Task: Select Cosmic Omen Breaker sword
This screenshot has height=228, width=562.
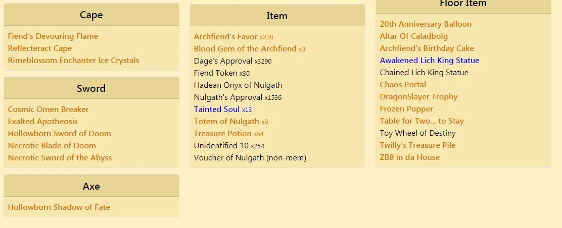Action: pyautogui.click(x=49, y=109)
